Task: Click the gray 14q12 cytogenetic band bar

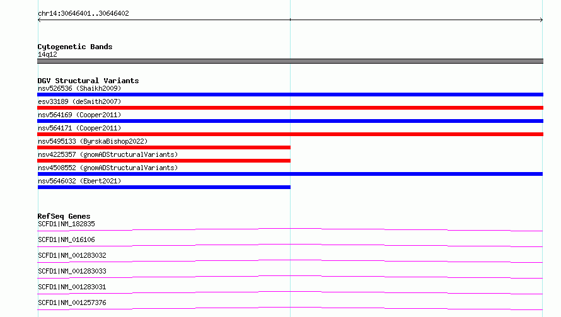Action: (x=290, y=61)
